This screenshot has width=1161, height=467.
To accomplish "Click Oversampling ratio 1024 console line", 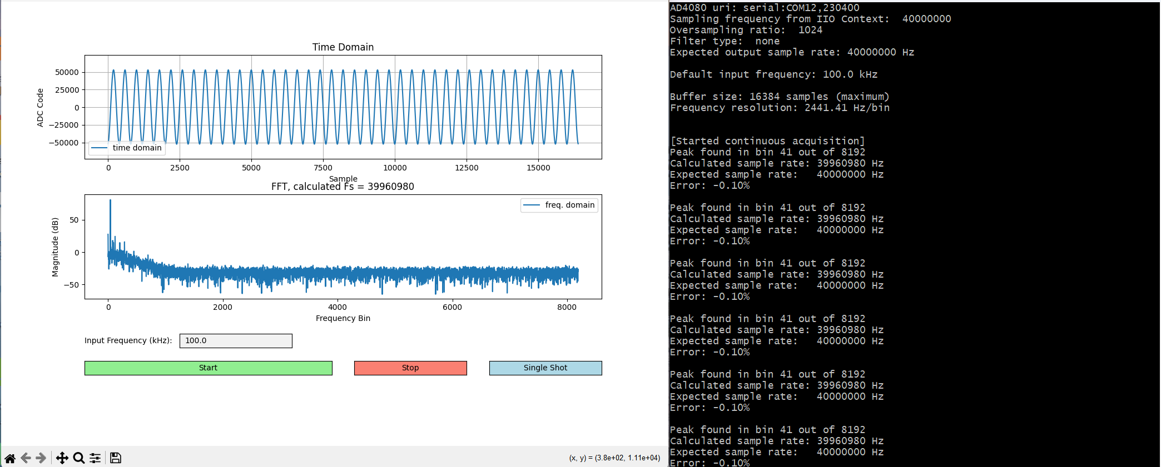I will pyautogui.click(x=746, y=30).
